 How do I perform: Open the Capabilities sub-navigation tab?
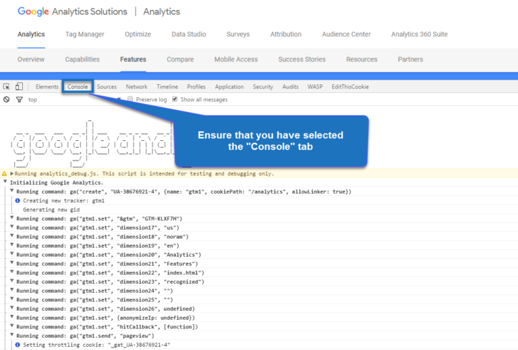click(x=82, y=59)
